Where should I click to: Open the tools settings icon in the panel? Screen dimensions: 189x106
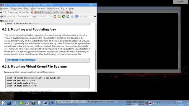pos(15,103)
